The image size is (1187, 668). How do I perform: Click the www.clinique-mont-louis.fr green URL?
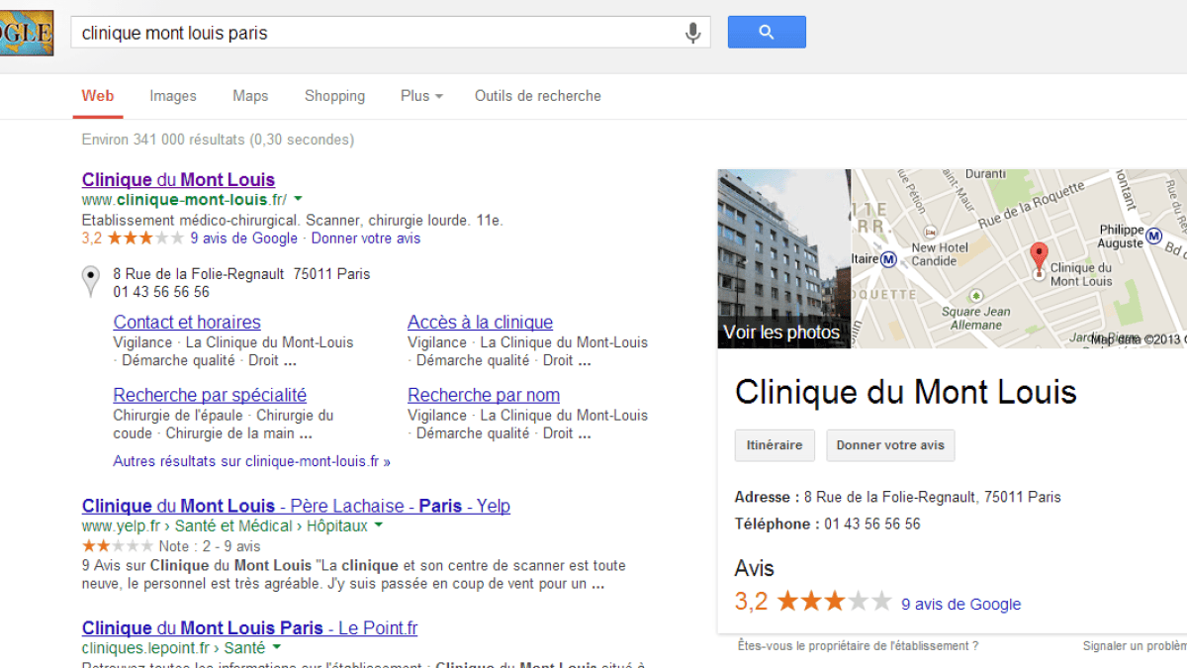click(x=184, y=200)
